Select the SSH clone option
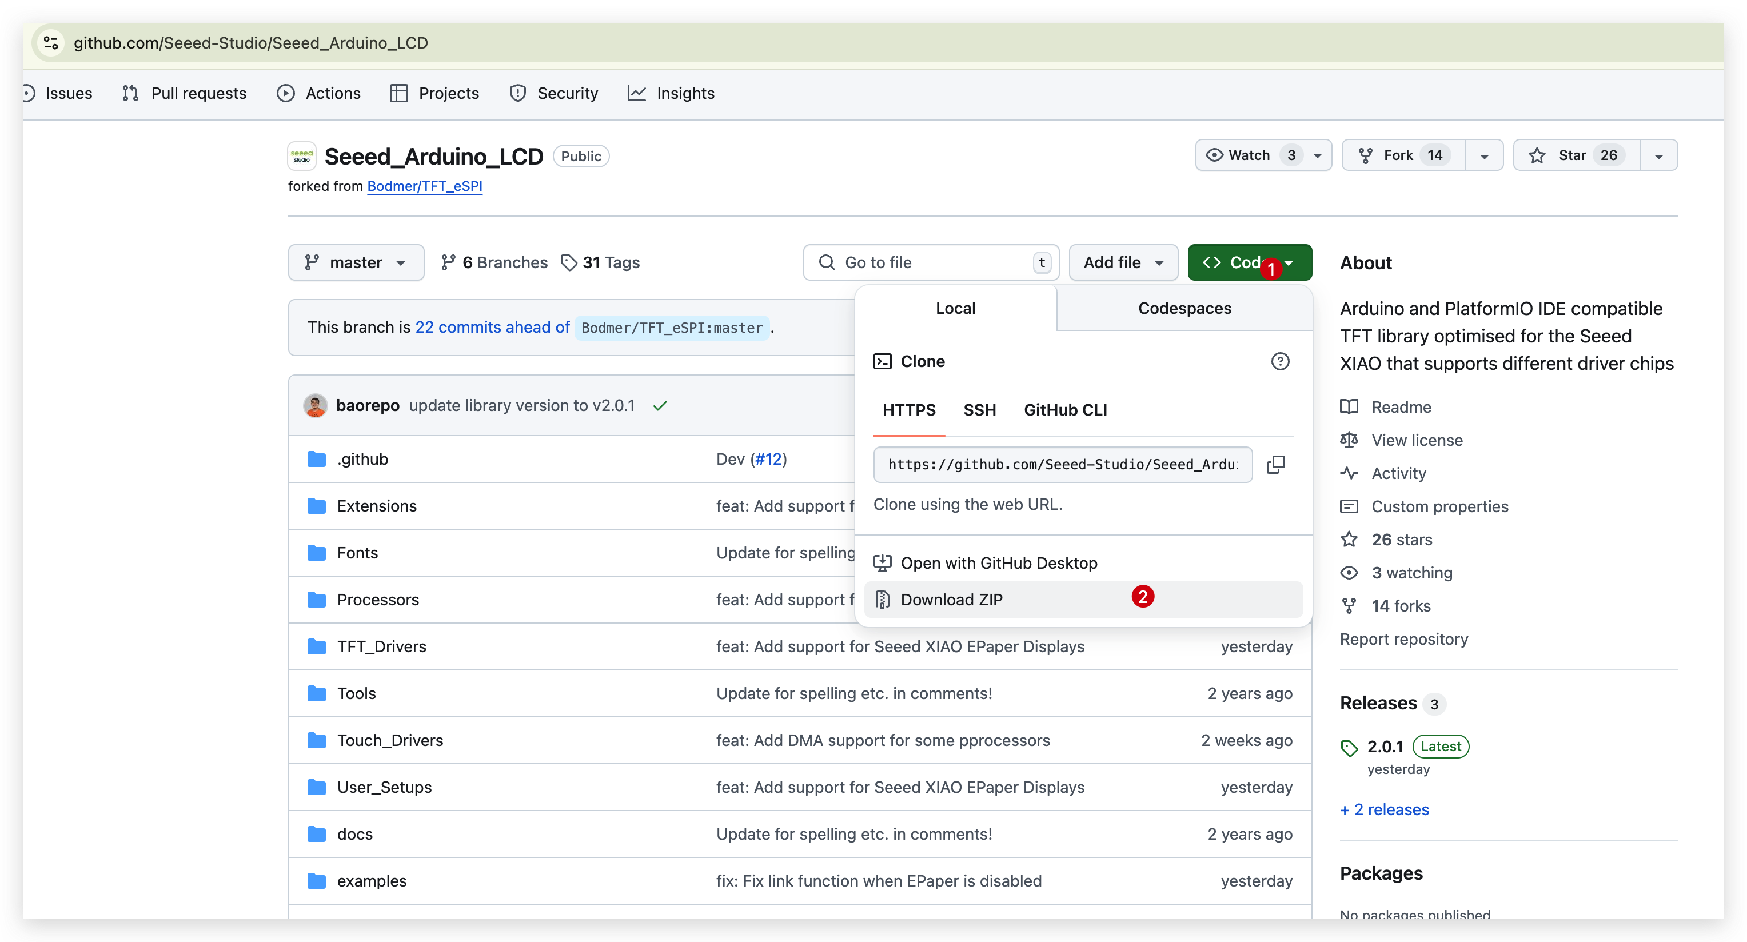This screenshot has height=942, width=1747. (x=979, y=410)
